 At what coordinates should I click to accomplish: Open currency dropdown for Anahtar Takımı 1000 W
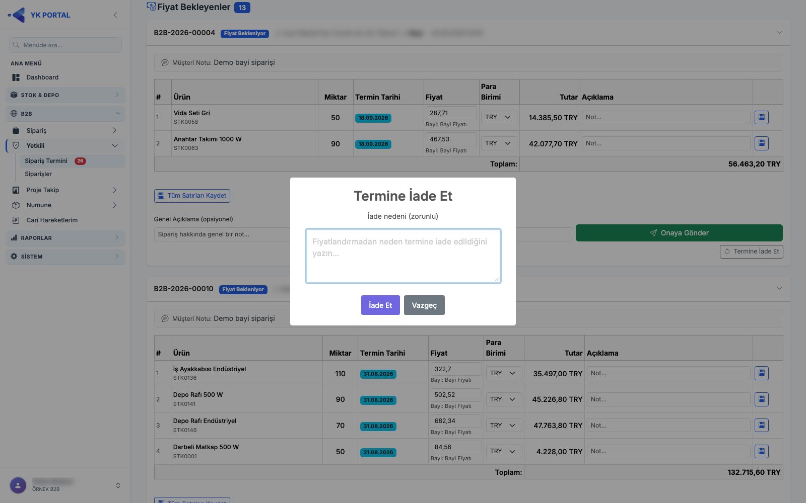coord(499,143)
